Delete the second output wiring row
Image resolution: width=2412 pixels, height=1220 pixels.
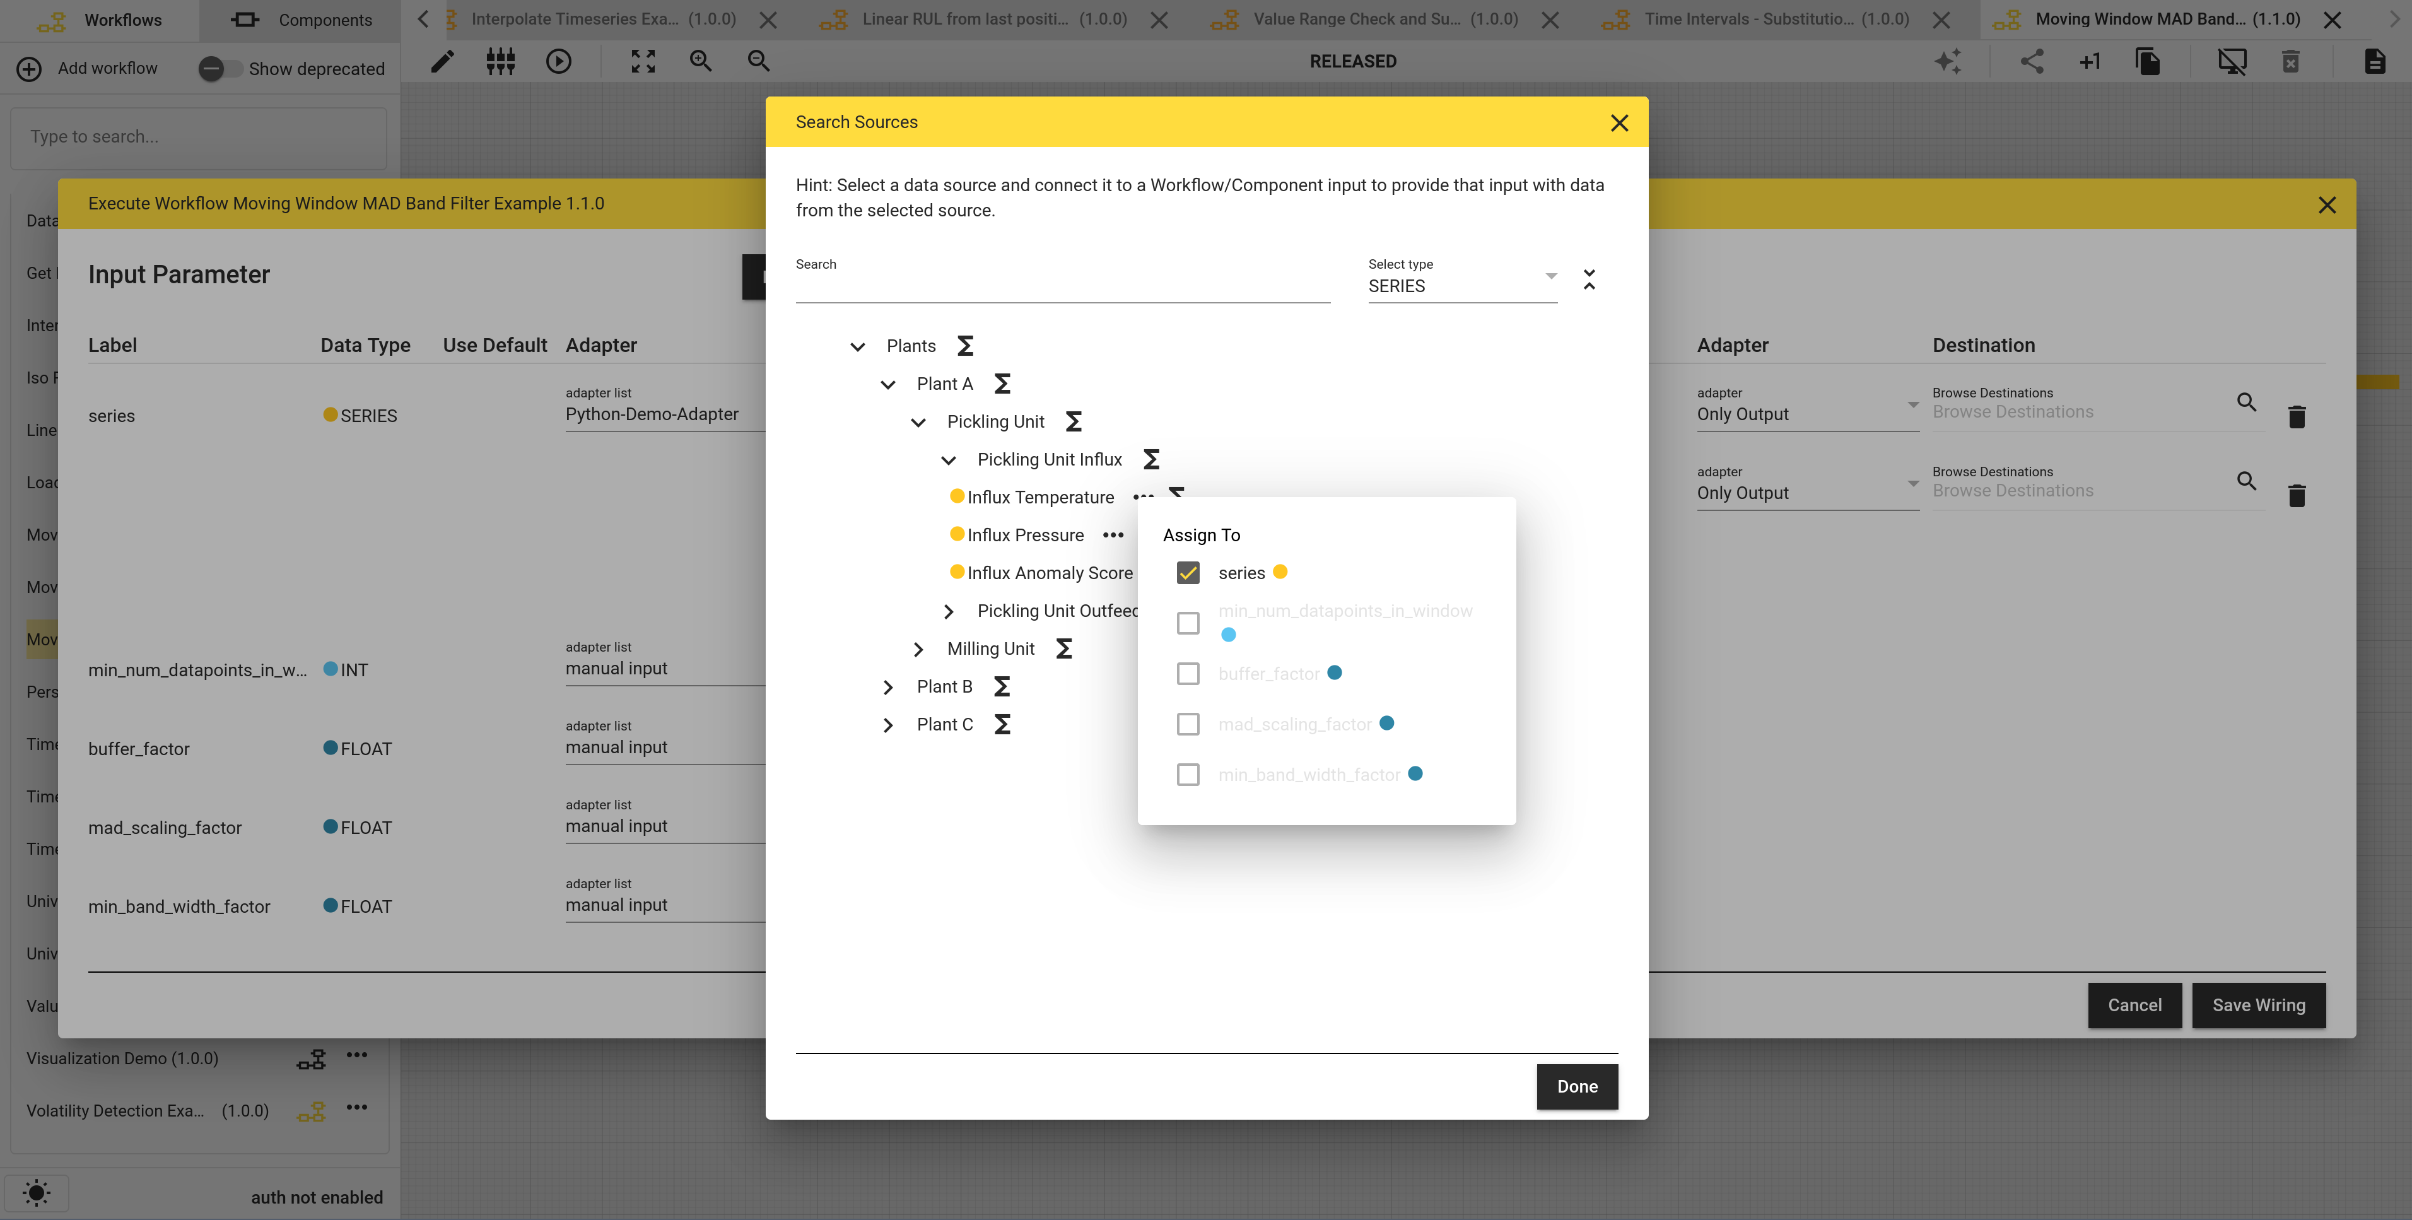click(x=2297, y=495)
